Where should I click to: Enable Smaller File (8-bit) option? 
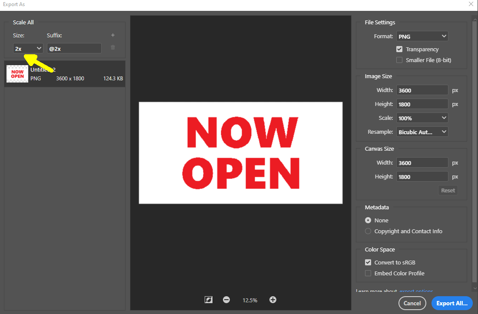click(399, 60)
